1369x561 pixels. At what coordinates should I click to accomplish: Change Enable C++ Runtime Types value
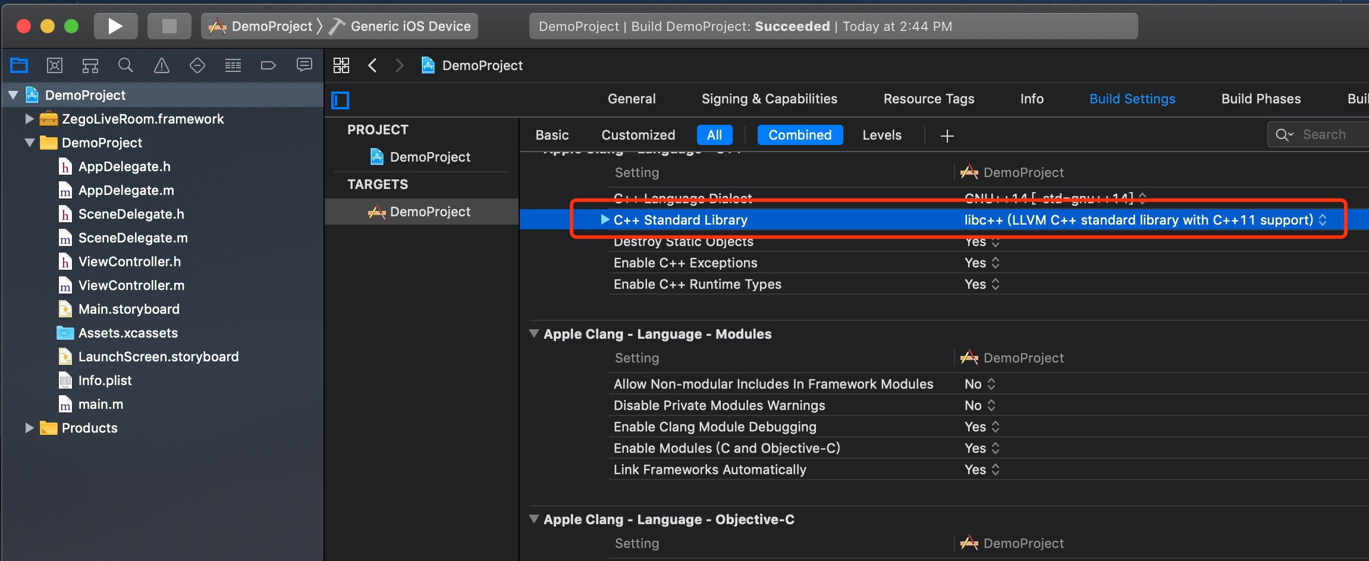(982, 284)
